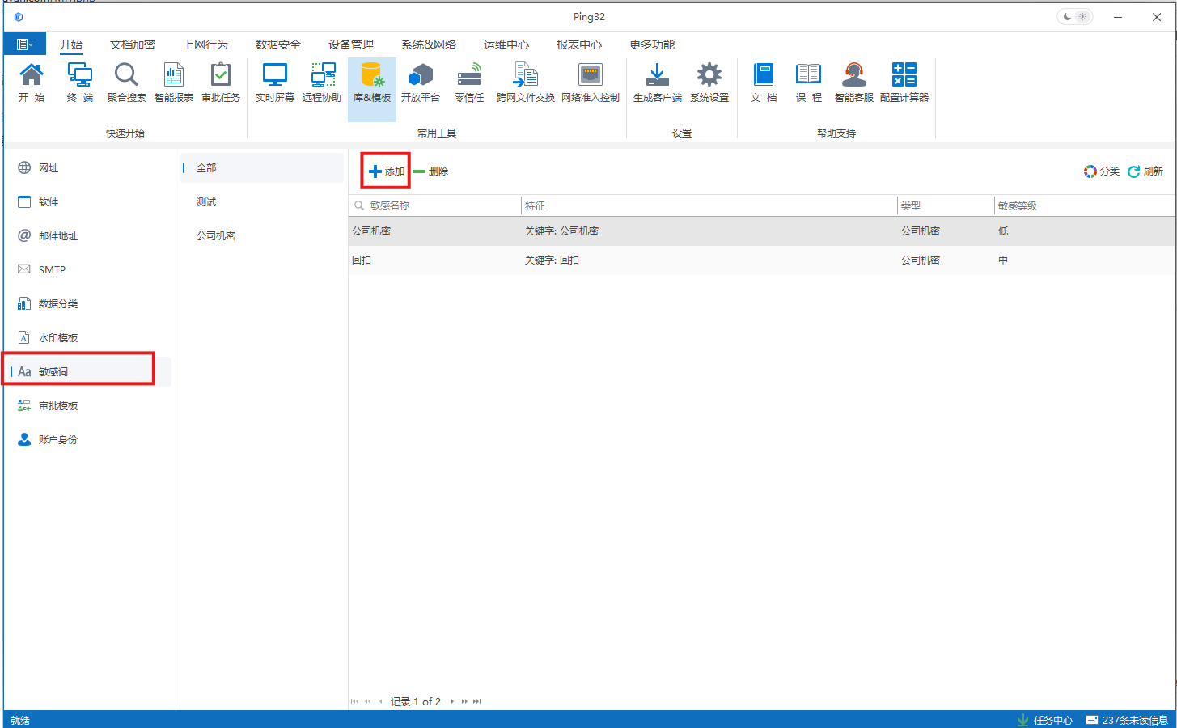Select 水印模板 in the sidebar

point(58,338)
